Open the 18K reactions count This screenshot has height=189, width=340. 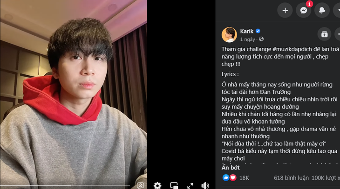244,177
